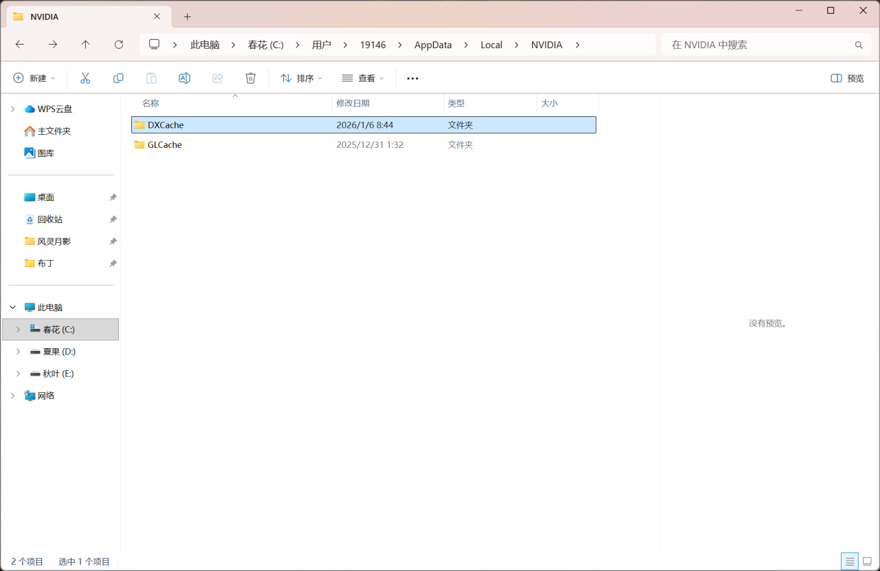The image size is (880, 571).
Task: Click the Copy icon in toolbar
Action: 118,78
